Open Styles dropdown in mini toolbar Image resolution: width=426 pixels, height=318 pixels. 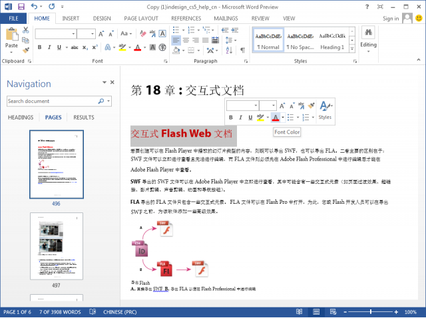pyautogui.click(x=325, y=110)
